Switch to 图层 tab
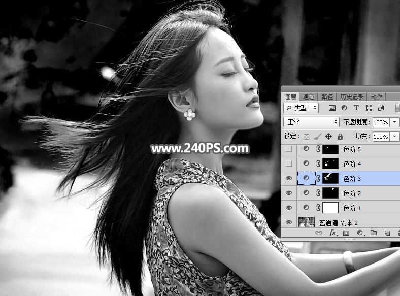 coord(290,97)
